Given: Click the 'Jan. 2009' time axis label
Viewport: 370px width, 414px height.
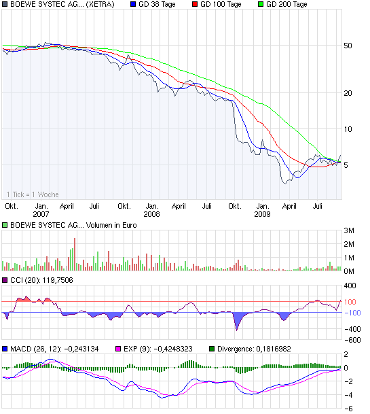Looking at the screenshot, I should click(263, 210).
